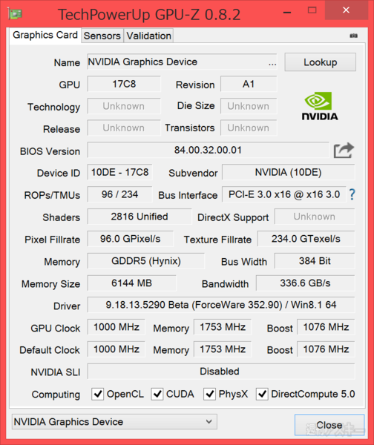Click the Technology Unknown field

coord(124,106)
